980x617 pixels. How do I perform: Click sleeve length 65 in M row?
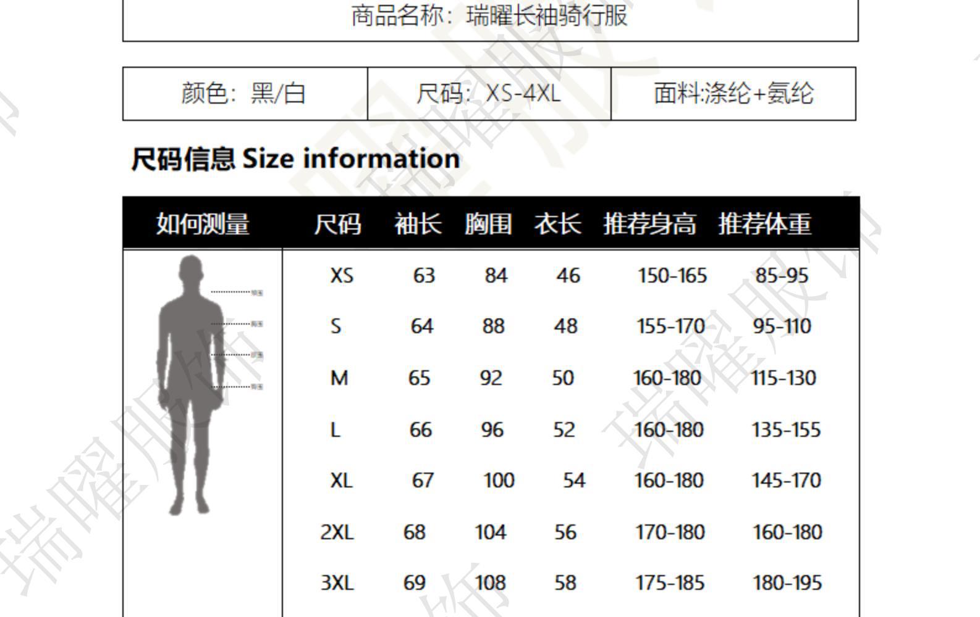click(419, 378)
